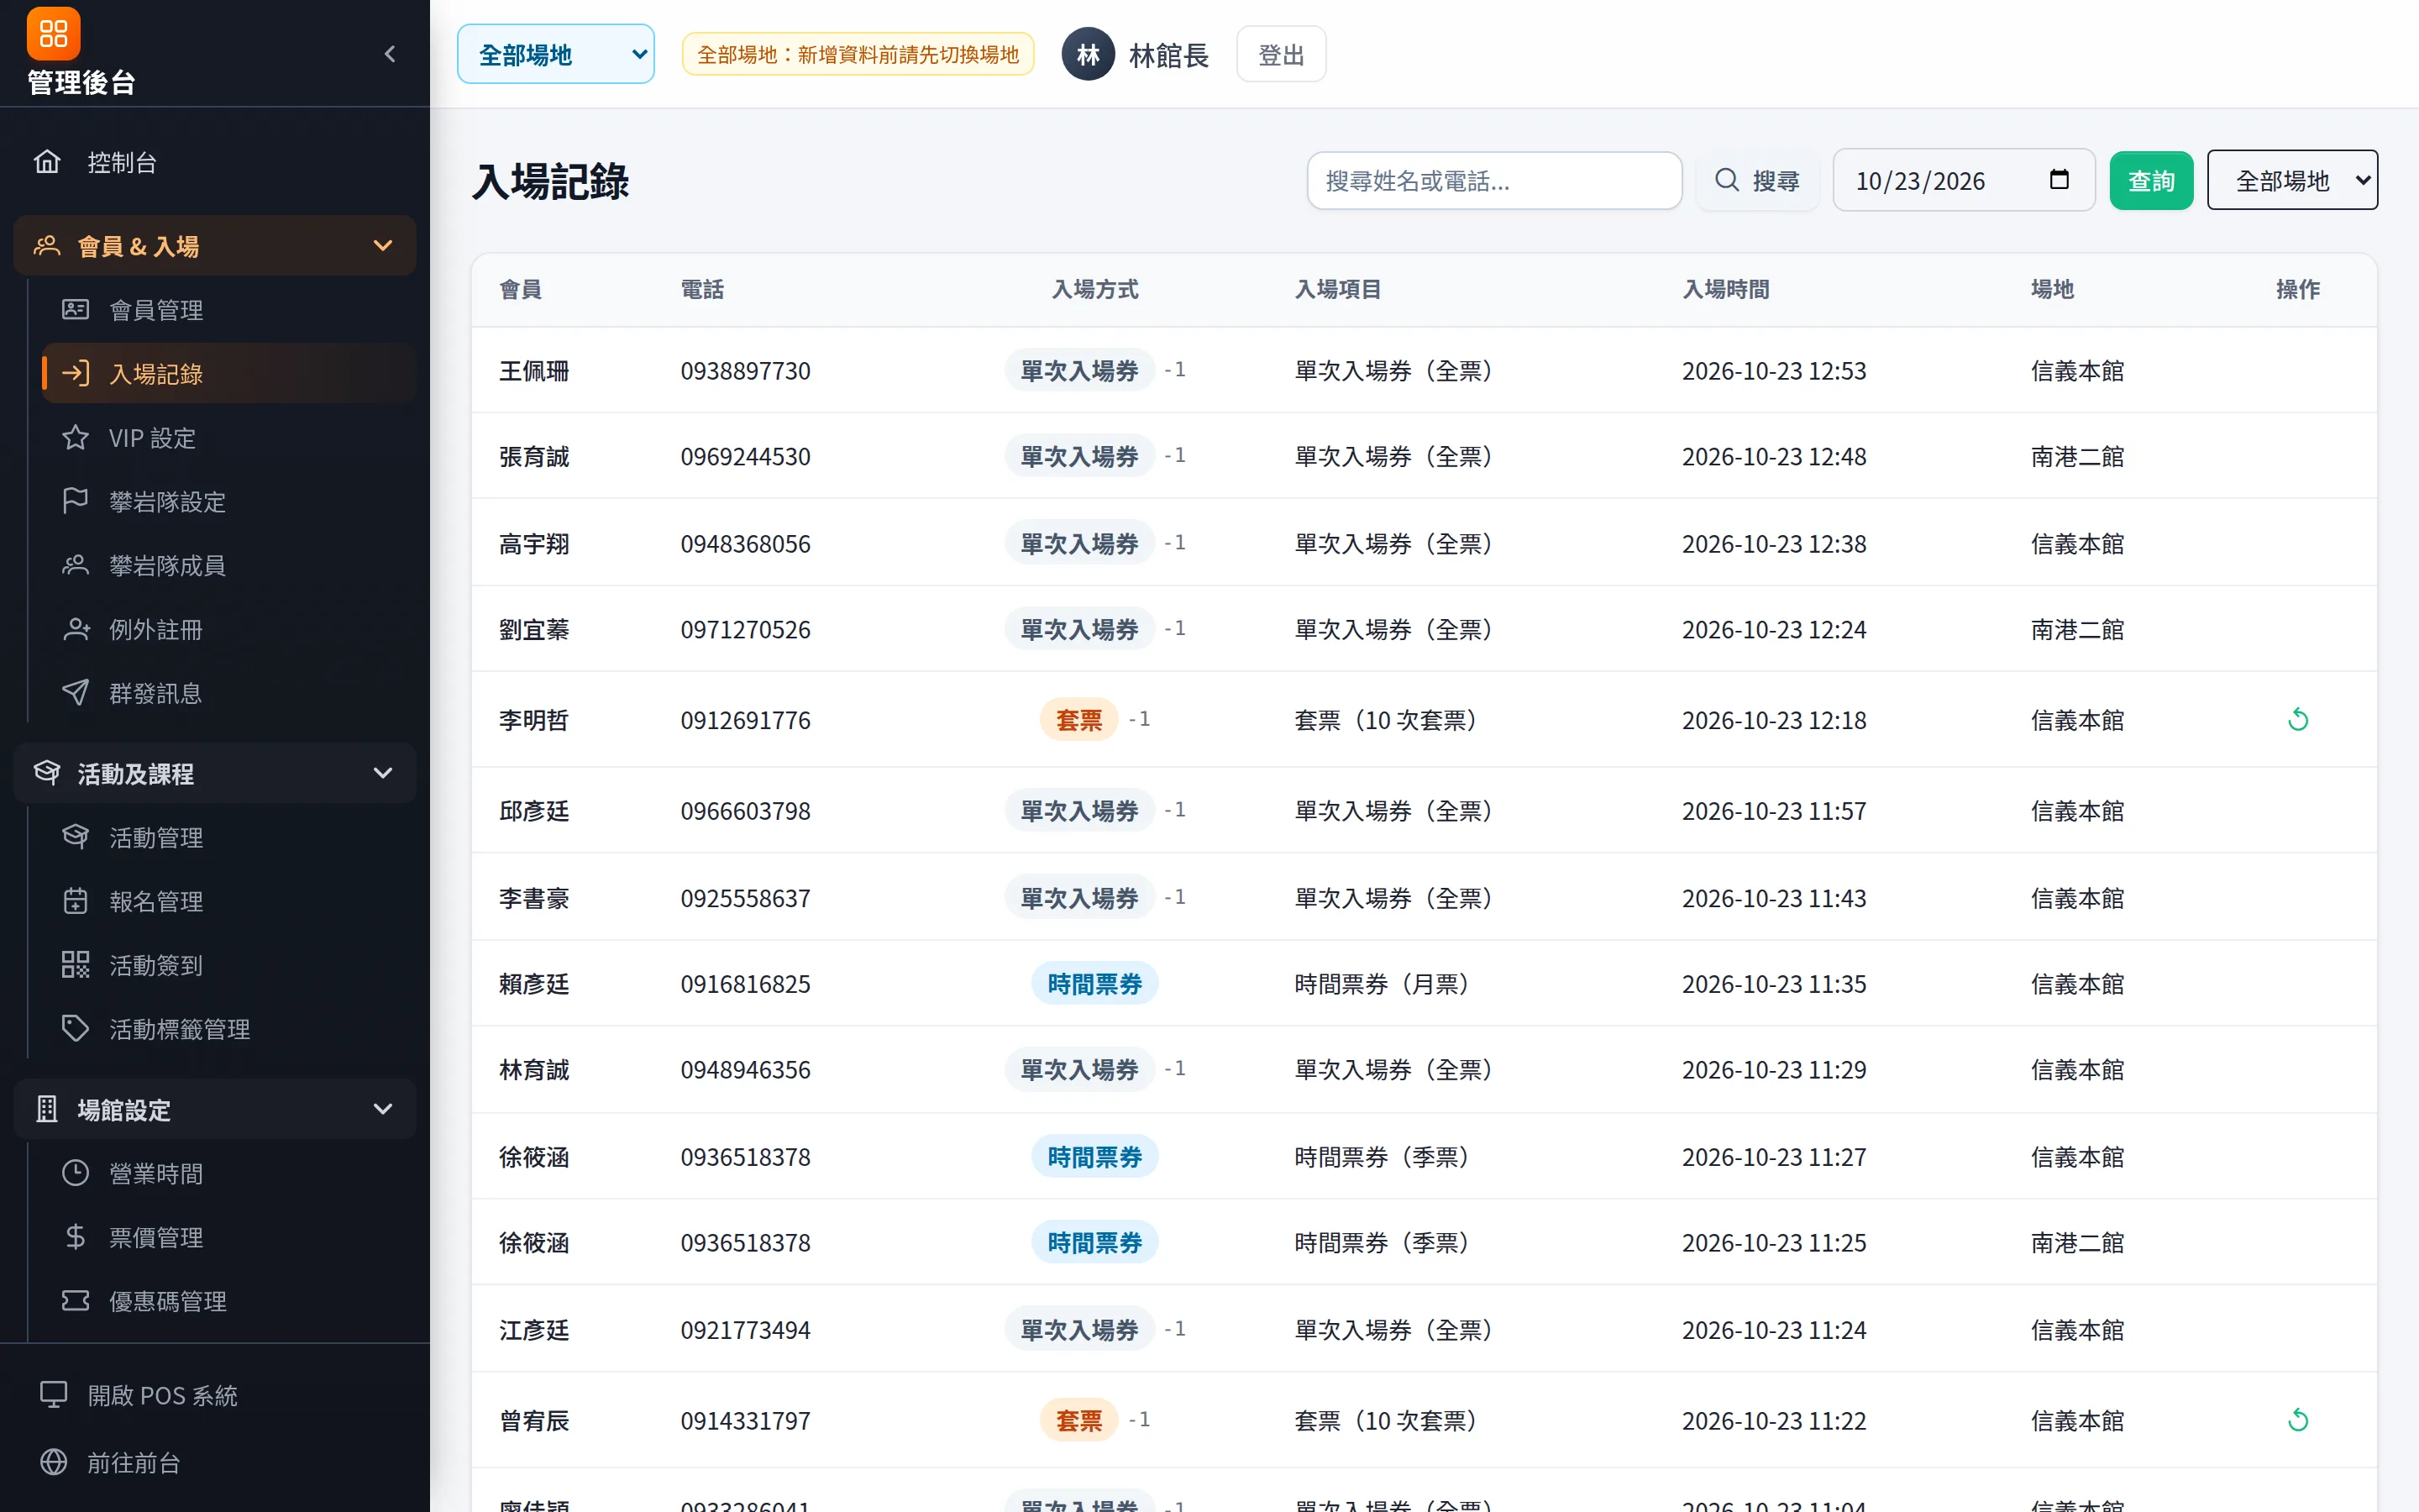Open 會員管理 page

pyautogui.click(x=229, y=310)
